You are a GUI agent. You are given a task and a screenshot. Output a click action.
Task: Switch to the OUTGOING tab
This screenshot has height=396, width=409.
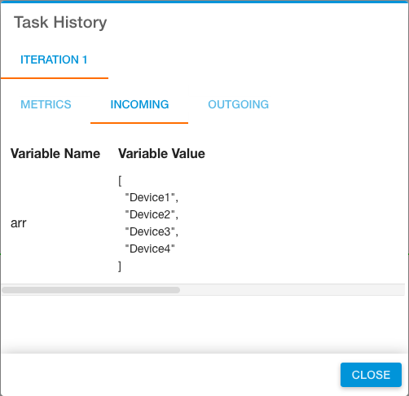click(238, 104)
